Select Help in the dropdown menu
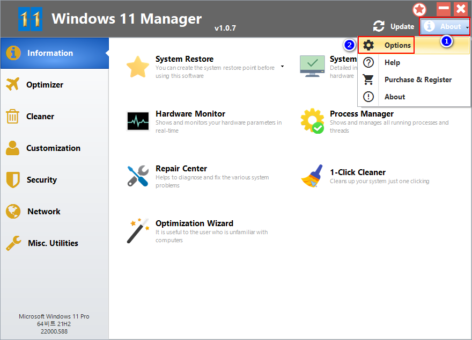472x340 pixels. 414,62
